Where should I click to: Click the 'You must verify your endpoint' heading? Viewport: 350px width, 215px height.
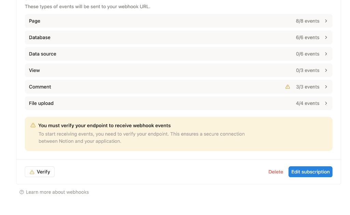[x=105, y=125]
